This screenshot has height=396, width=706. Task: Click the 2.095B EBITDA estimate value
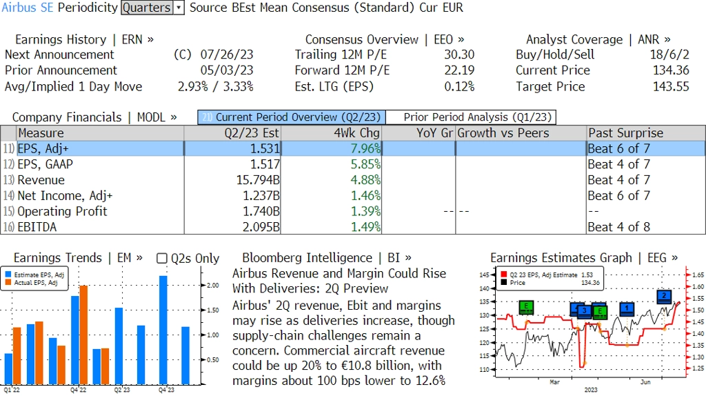pos(261,227)
